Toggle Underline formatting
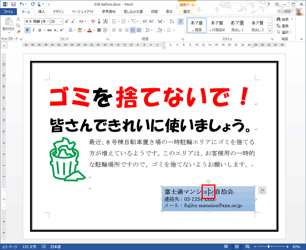Screen dimensions: 306x250 tap(40, 30)
